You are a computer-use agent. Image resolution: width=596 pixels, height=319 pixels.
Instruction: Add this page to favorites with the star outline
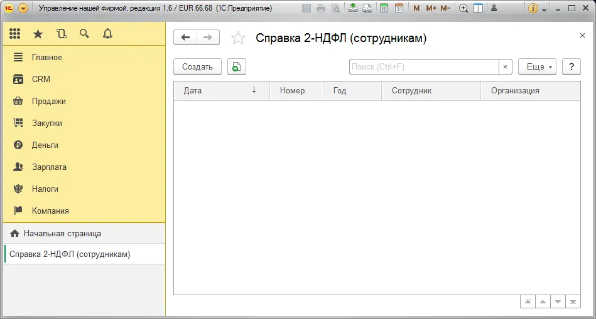pyautogui.click(x=238, y=38)
